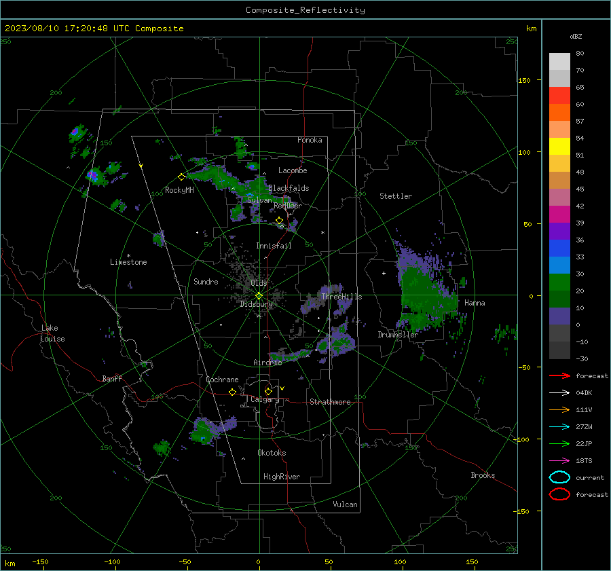Click the Drumheller town label
Screen dimensions: 611x571
coord(398,335)
